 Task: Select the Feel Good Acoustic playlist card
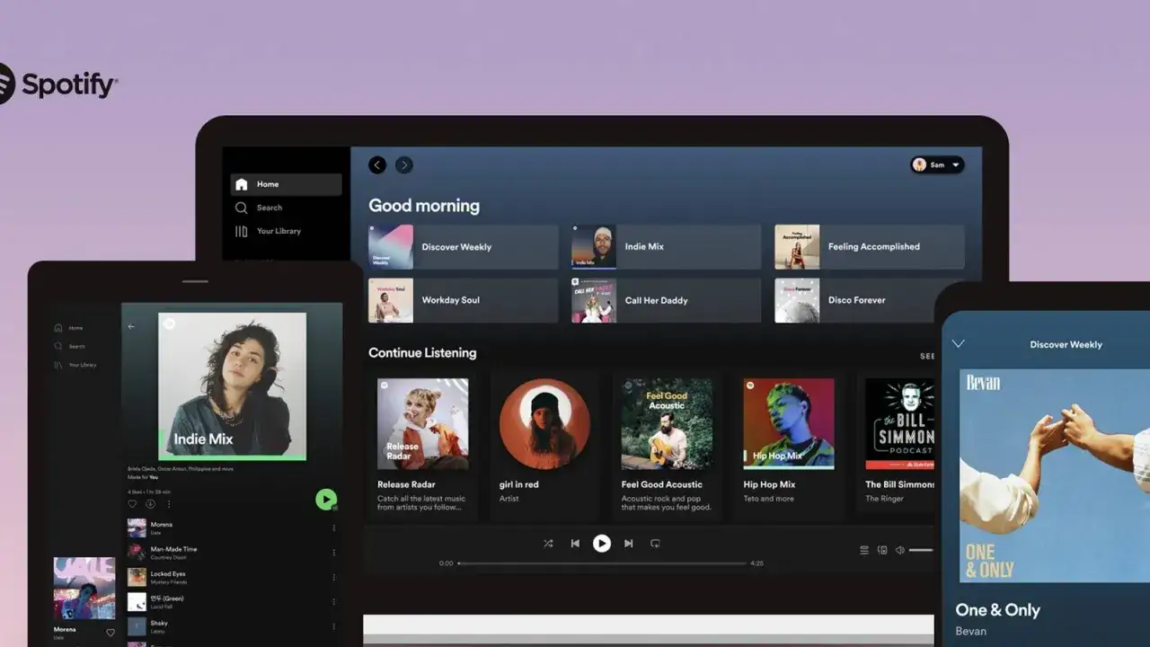tap(667, 446)
